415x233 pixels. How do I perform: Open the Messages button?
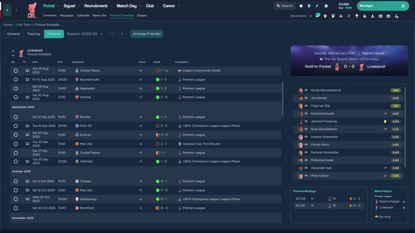click(383, 6)
